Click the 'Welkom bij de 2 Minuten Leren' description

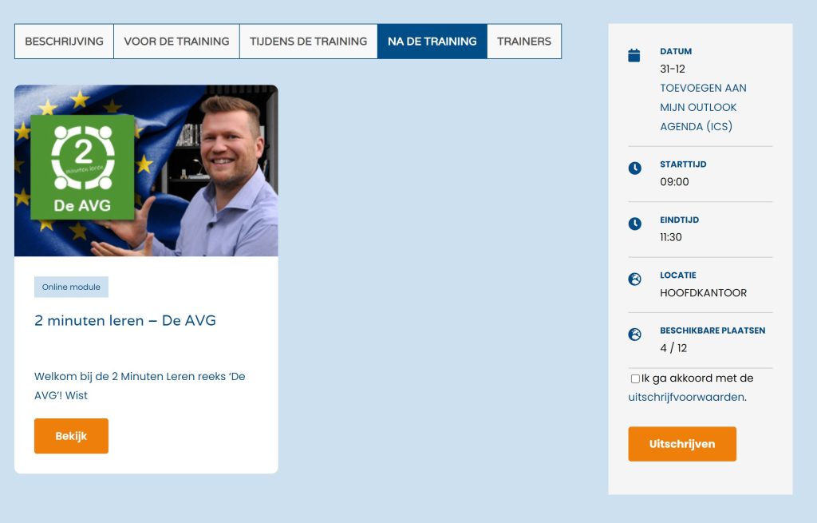(140, 386)
